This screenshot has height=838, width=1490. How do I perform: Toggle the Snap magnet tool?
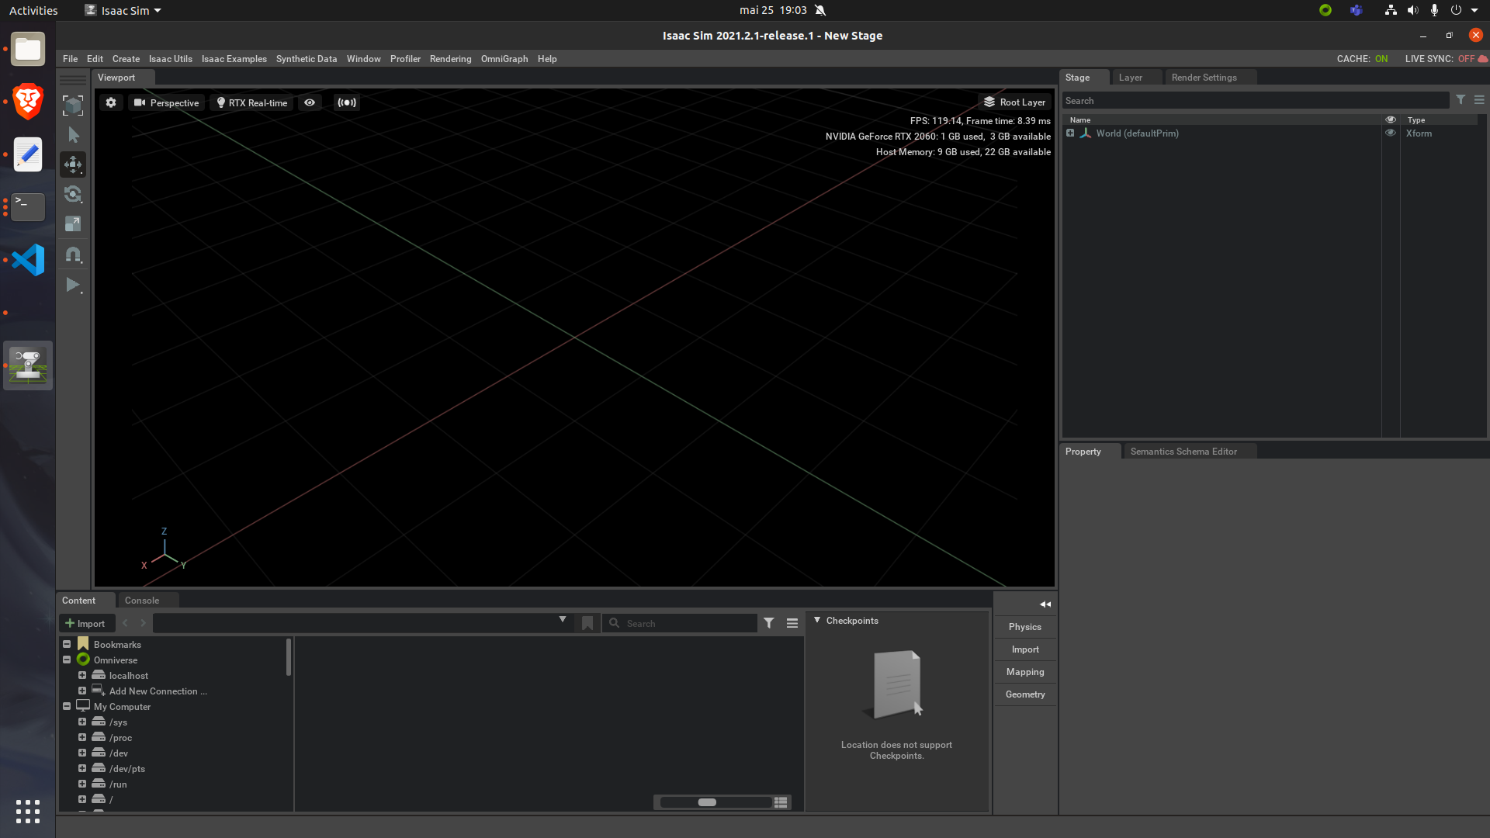point(73,255)
